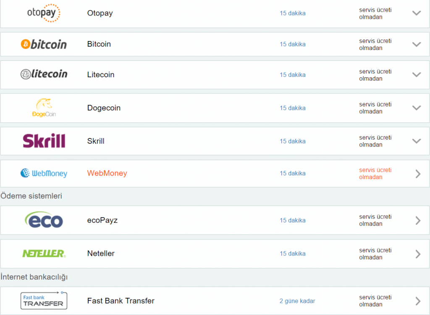Image resolution: width=430 pixels, height=315 pixels.
Task: Click the WebMoney orange text link
Action: click(x=107, y=173)
